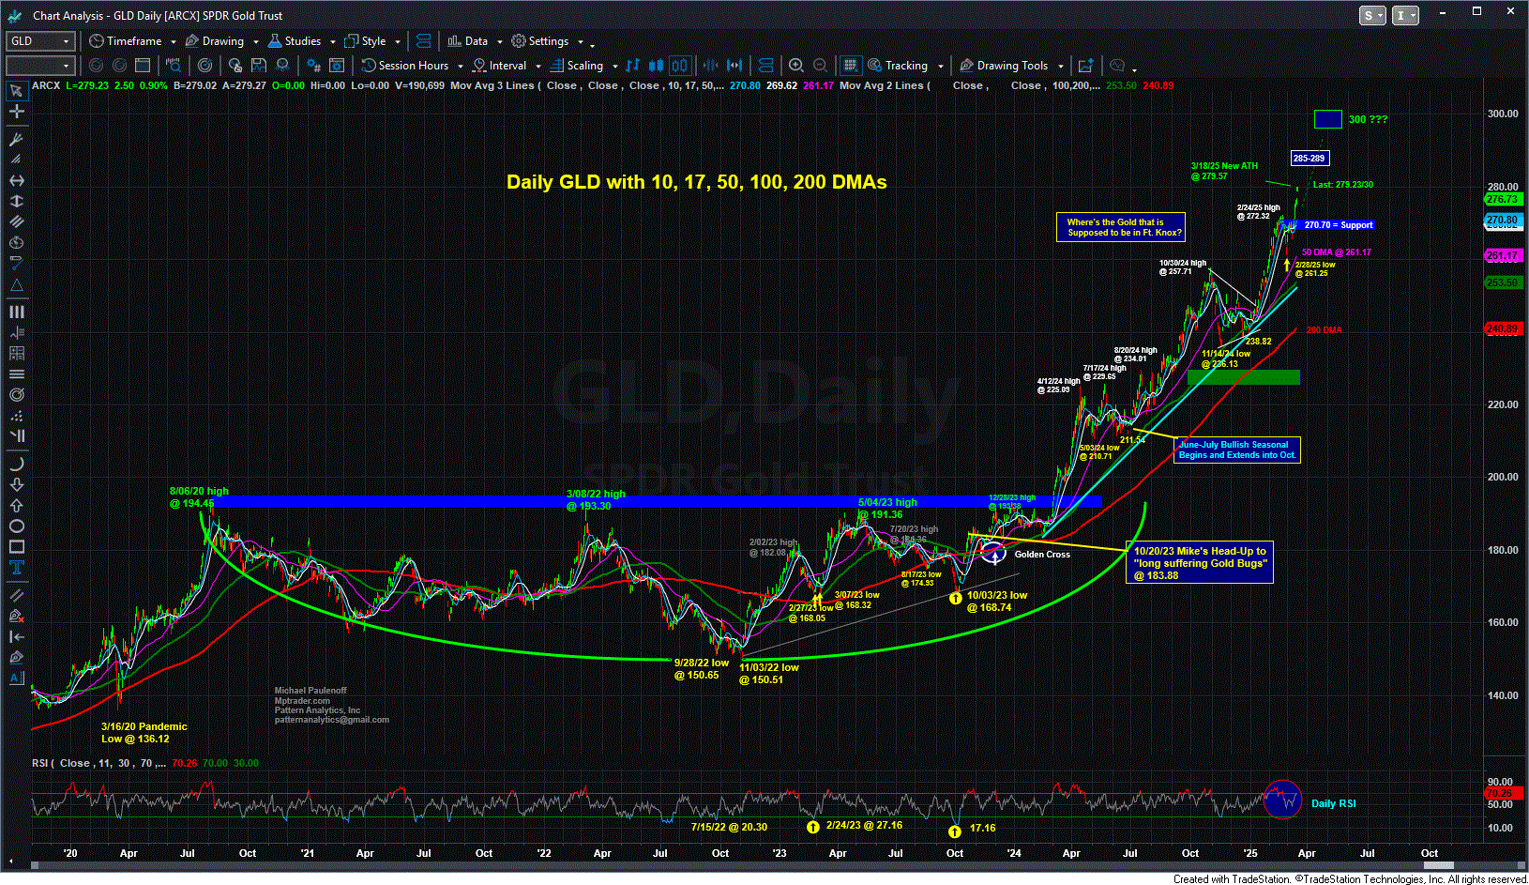Click the target refresh icon in toolbar

click(204, 66)
